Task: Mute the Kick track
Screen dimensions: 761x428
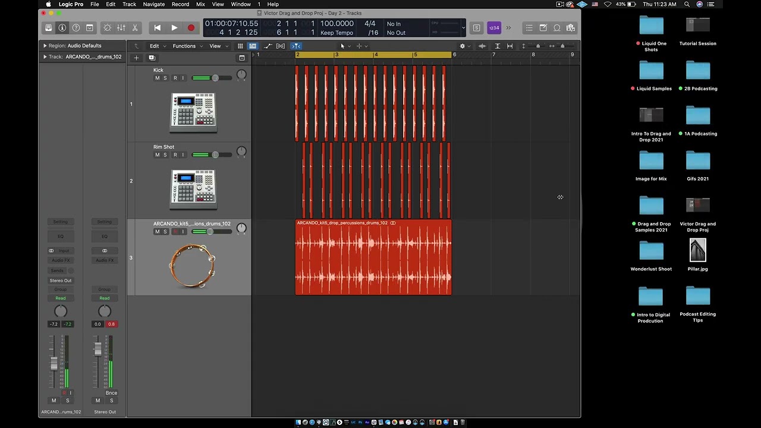Action: (x=158, y=78)
